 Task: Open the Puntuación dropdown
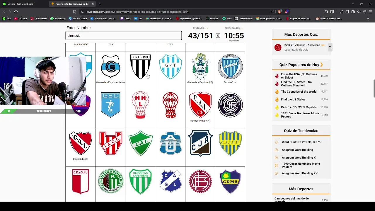point(200,28)
